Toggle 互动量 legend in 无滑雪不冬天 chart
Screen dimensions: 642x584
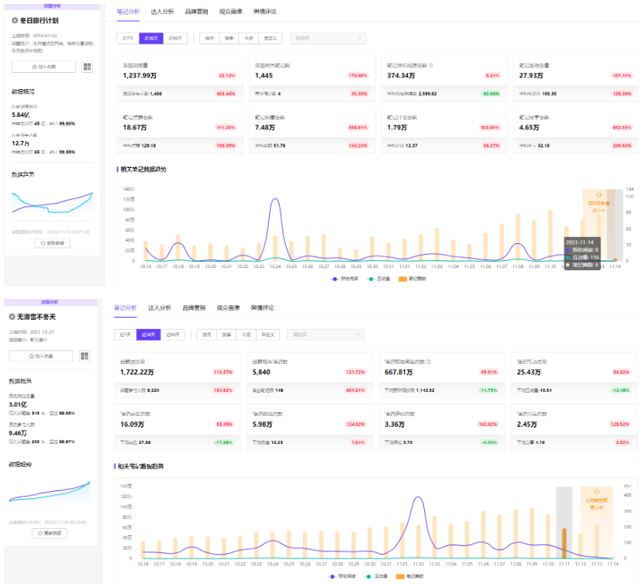tap(376, 576)
